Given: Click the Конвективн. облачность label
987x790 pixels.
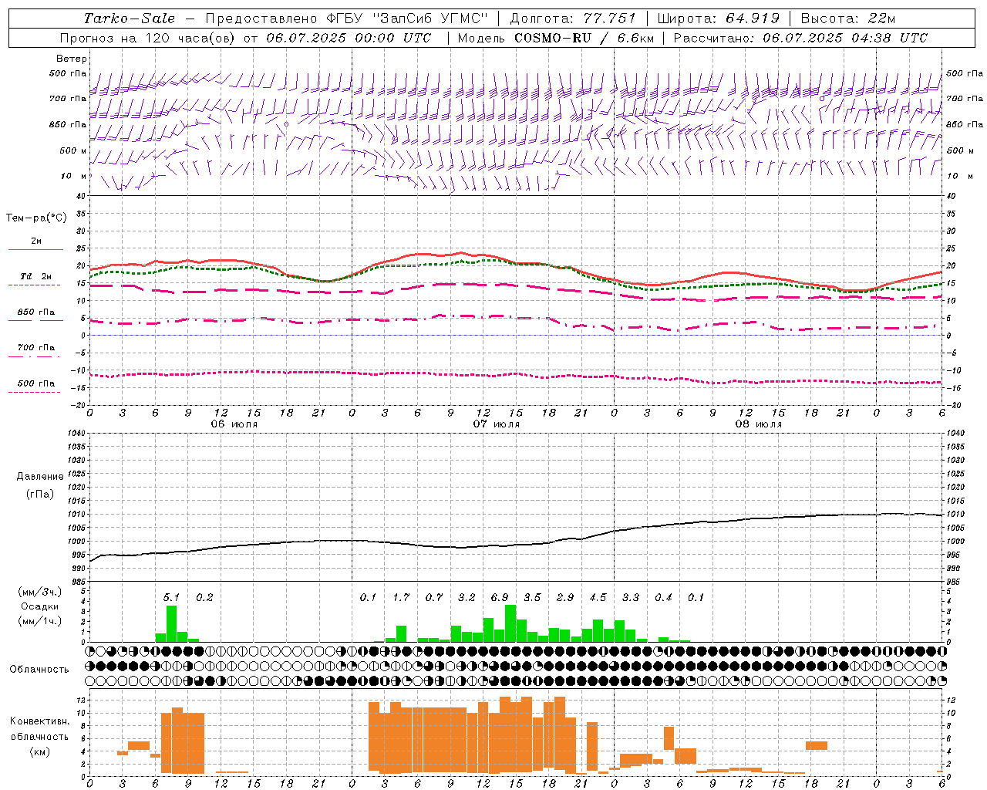Looking at the screenshot, I should [39, 729].
